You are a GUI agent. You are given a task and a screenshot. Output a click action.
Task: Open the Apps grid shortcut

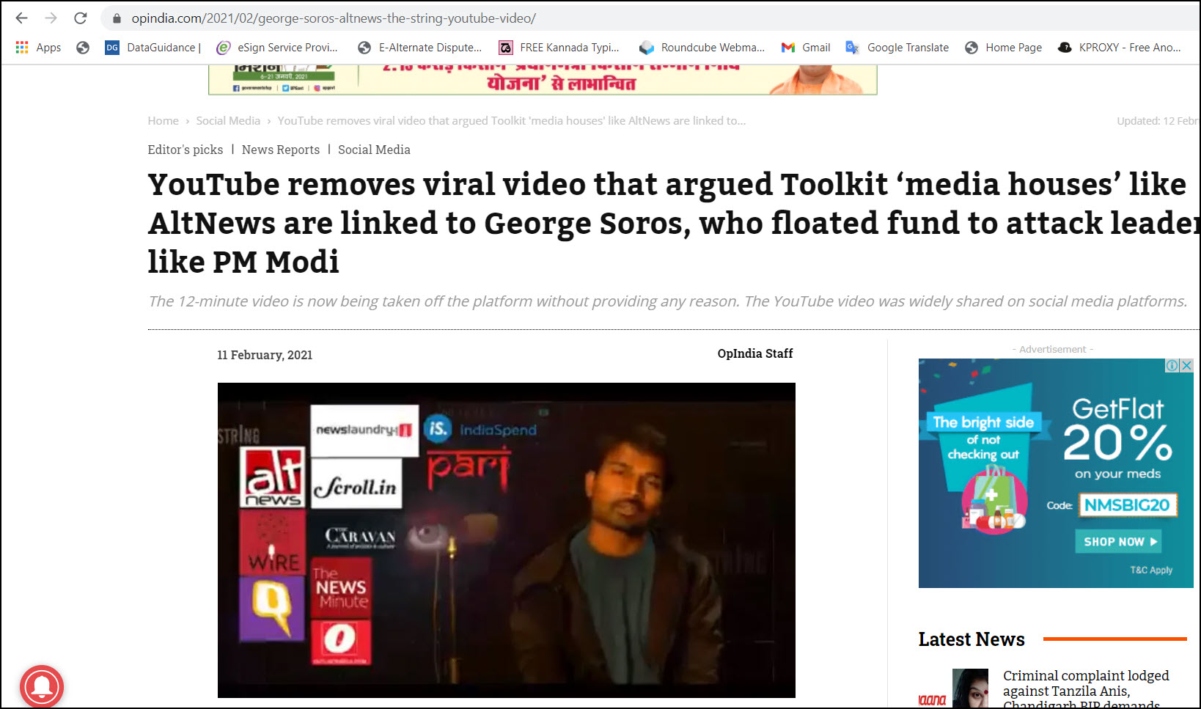pos(38,47)
